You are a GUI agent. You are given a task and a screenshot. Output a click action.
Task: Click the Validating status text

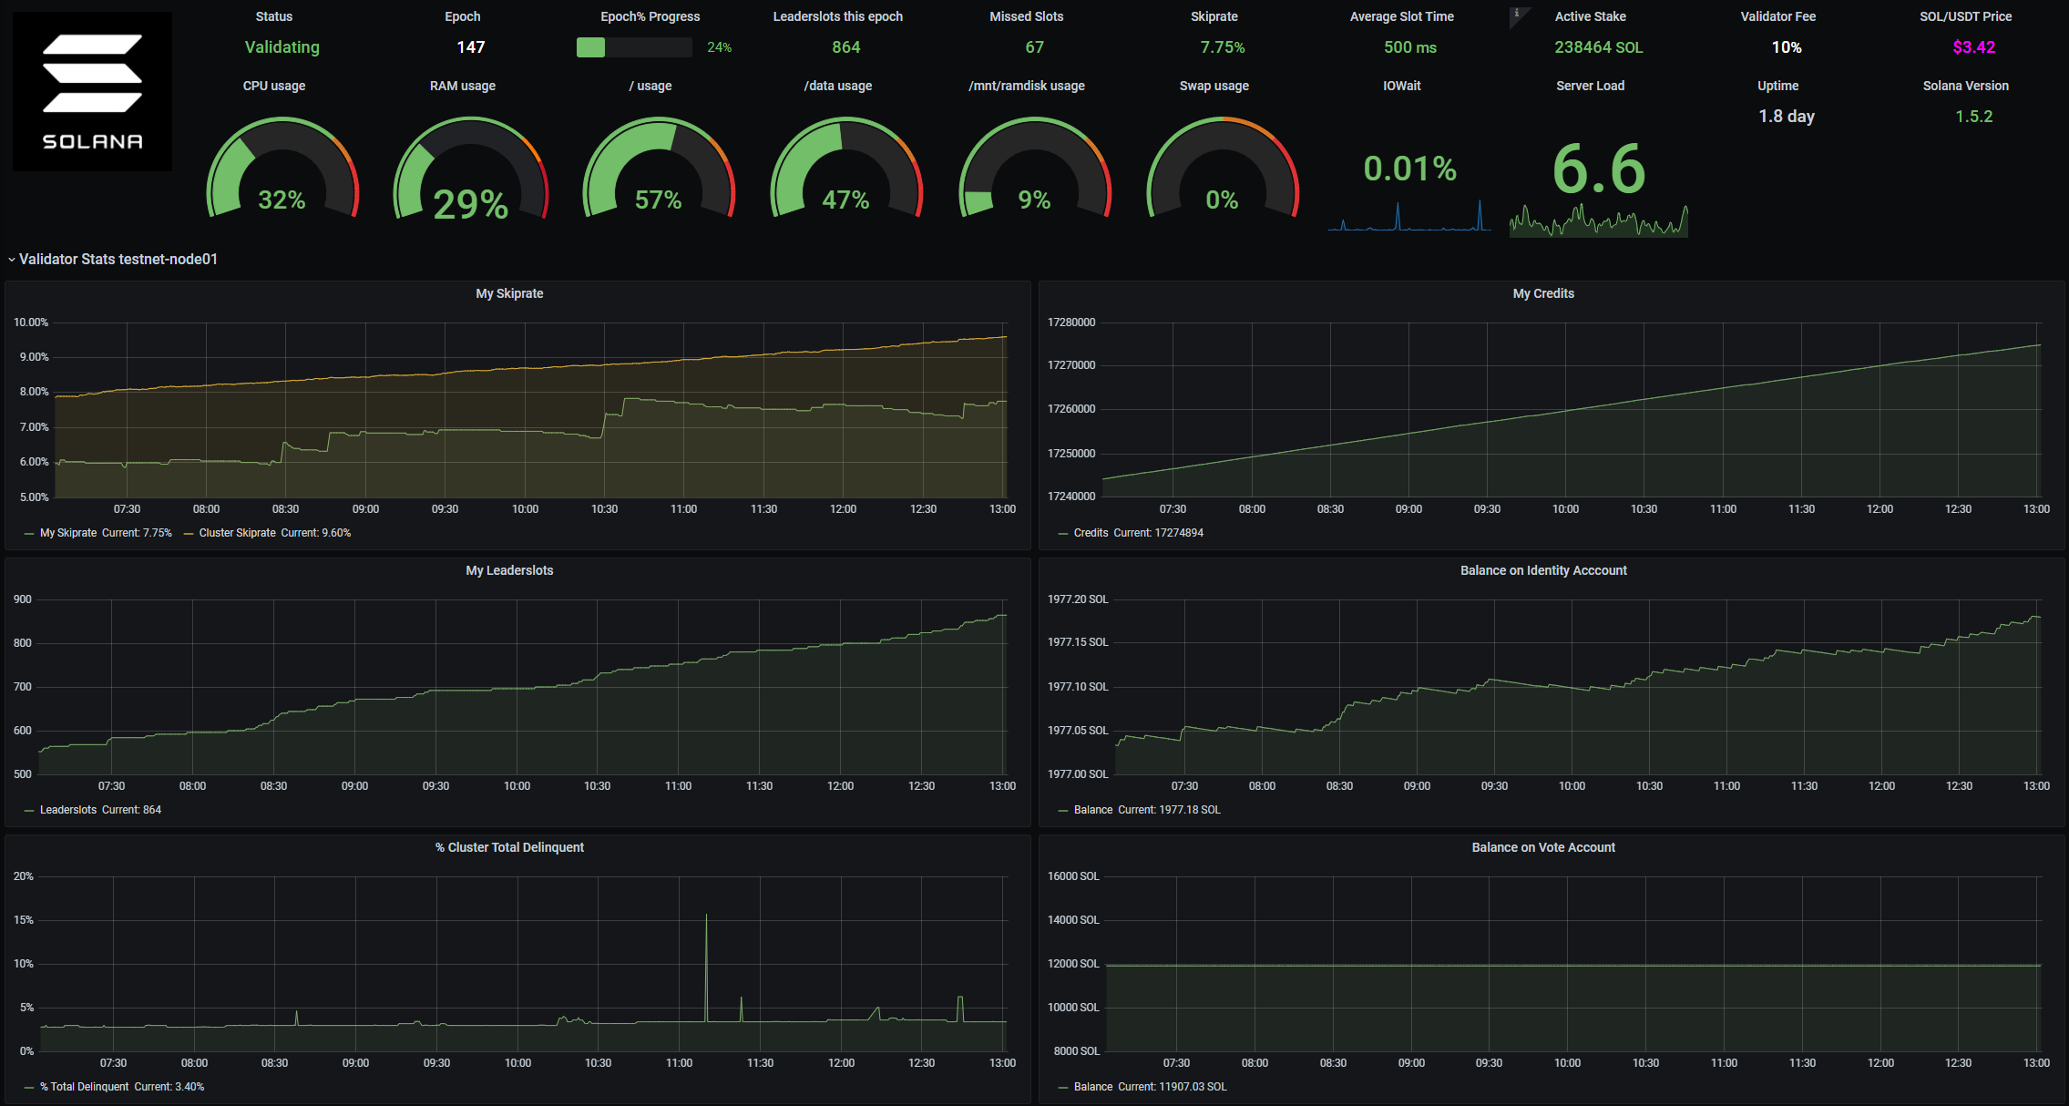(282, 47)
